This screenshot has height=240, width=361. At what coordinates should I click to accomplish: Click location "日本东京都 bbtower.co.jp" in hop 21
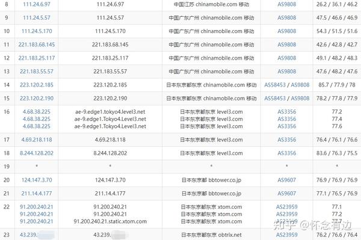tap(211, 193)
